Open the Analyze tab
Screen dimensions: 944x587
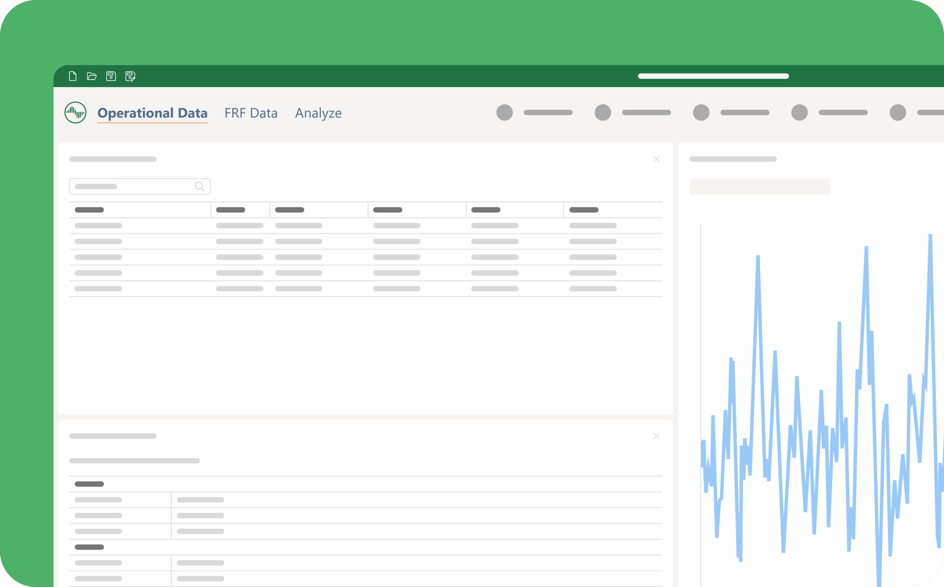(318, 113)
